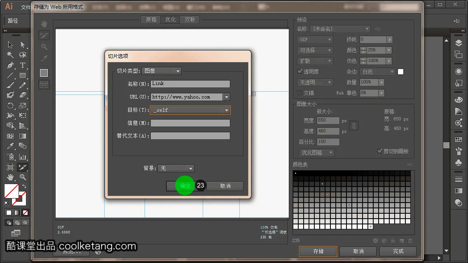This screenshot has height=263, width=468.
Task: Open the 杂边 白色 dropdown
Action: (378, 72)
